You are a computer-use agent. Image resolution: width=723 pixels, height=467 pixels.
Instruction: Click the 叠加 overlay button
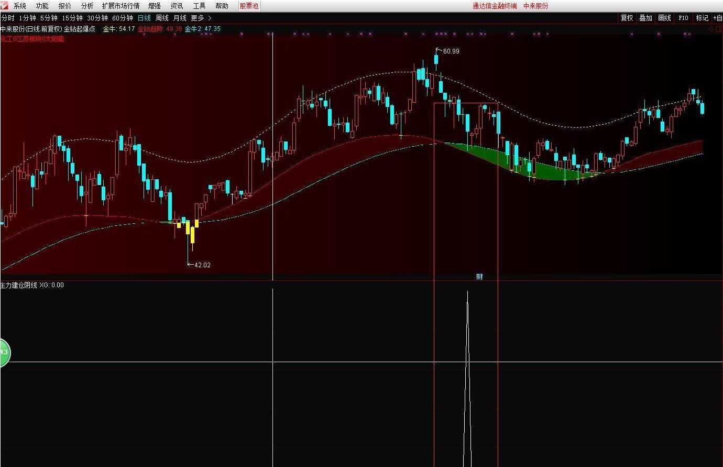coord(646,18)
